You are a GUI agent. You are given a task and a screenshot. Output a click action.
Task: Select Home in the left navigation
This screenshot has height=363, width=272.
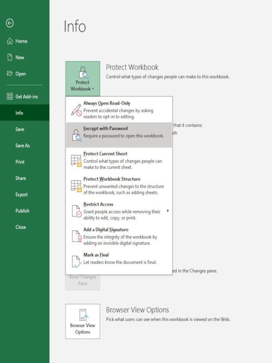click(20, 41)
